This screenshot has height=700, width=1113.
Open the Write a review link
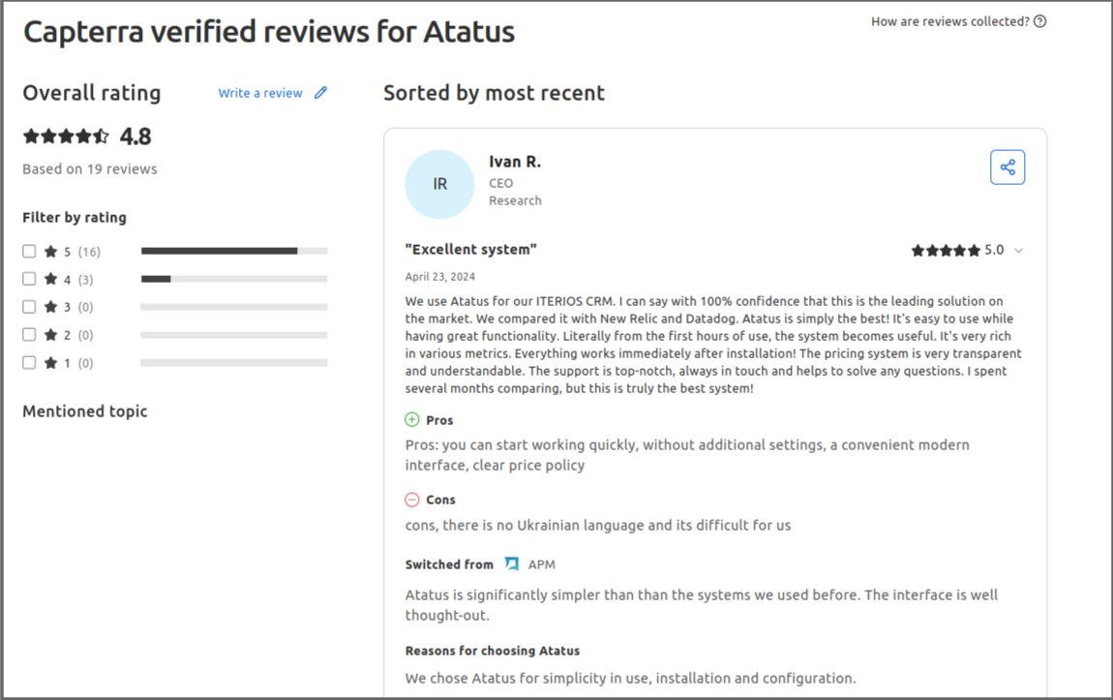[x=260, y=93]
